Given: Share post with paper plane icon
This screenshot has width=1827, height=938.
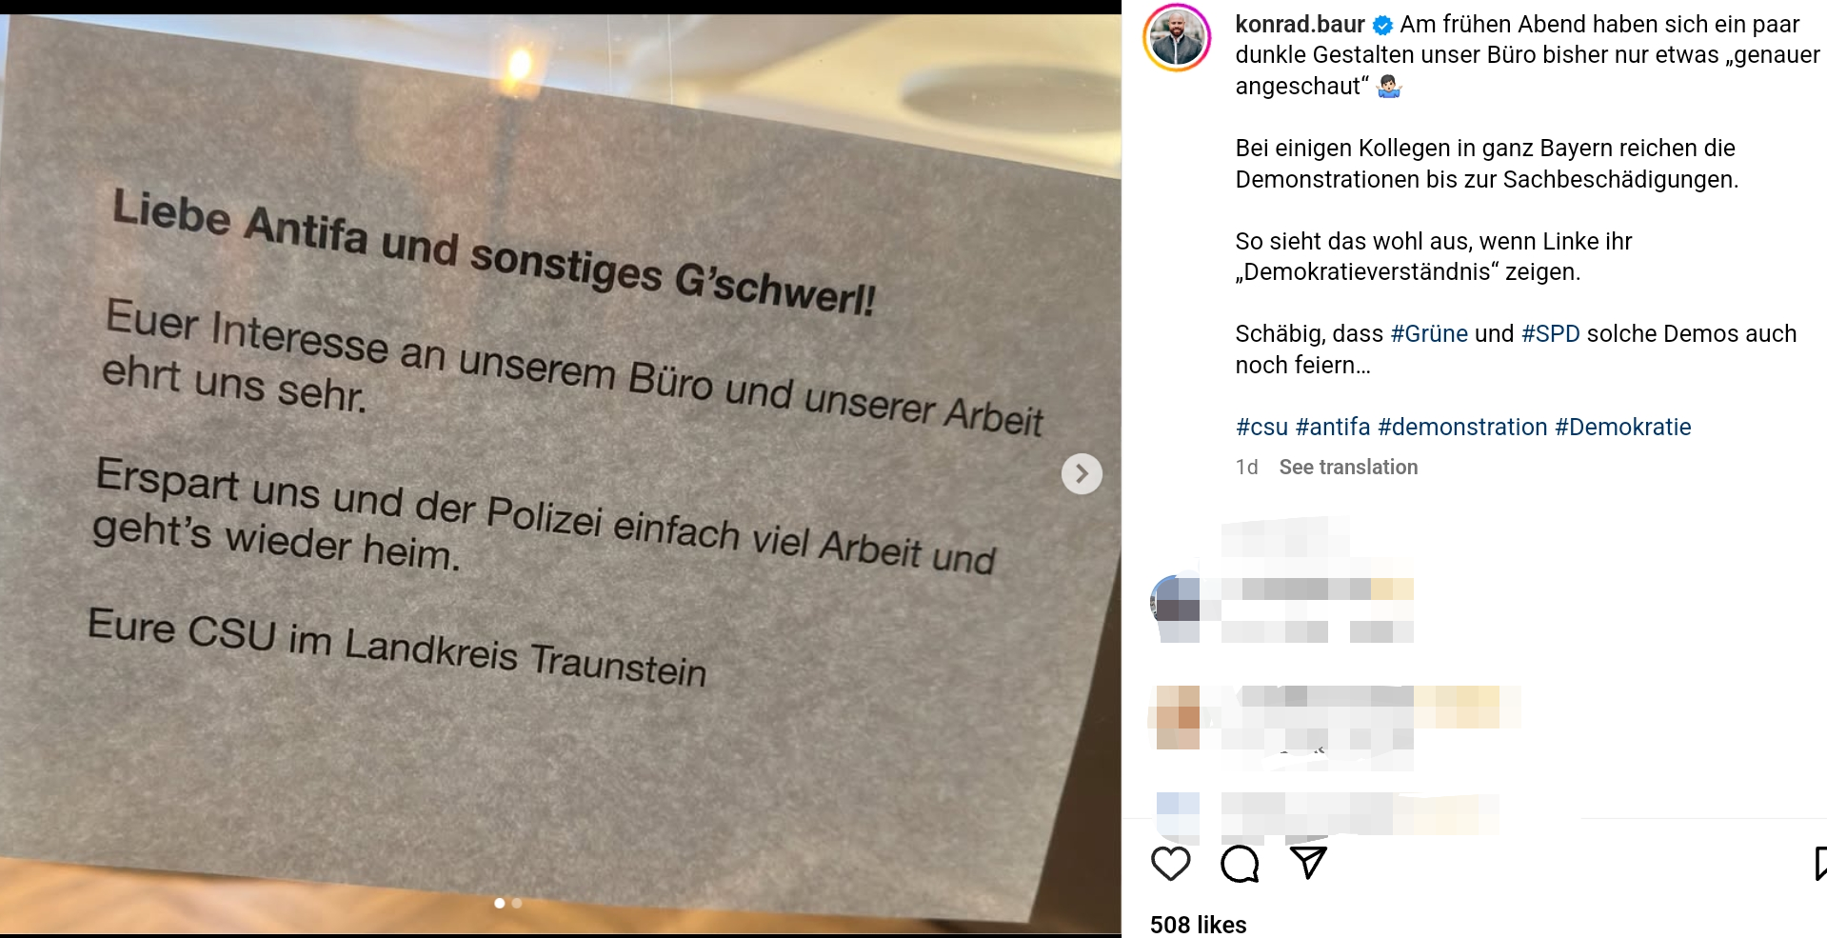Looking at the screenshot, I should click(1309, 863).
